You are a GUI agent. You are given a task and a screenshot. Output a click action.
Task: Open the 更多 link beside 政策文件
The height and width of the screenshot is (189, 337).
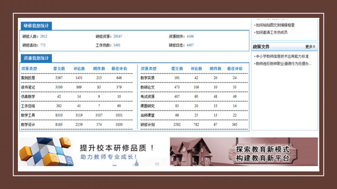(x=310, y=47)
